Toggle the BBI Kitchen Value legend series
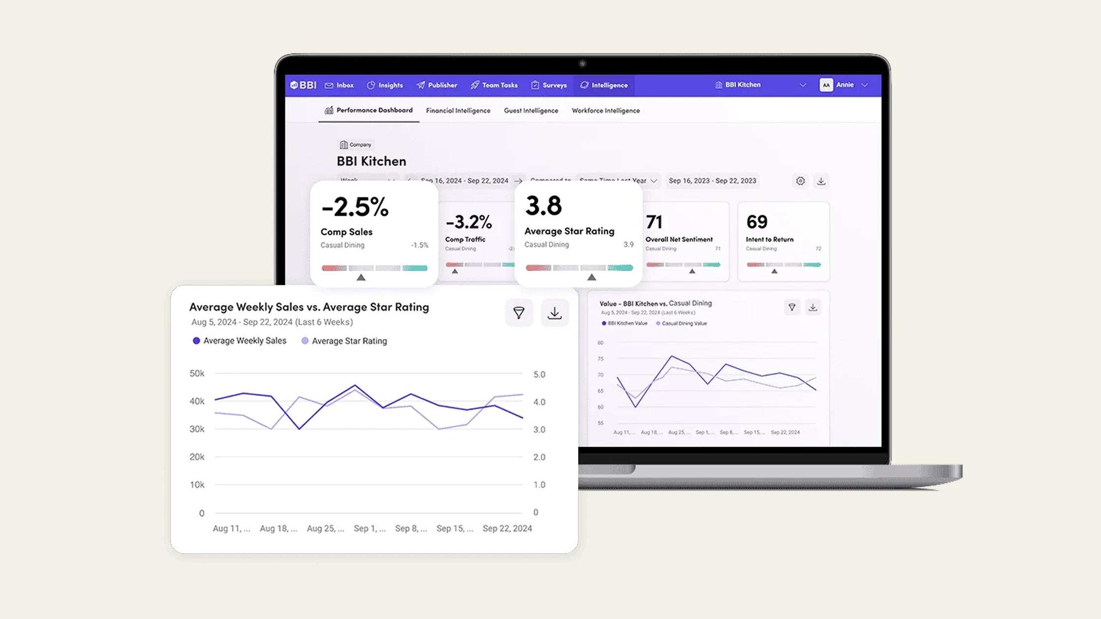 pos(624,323)
